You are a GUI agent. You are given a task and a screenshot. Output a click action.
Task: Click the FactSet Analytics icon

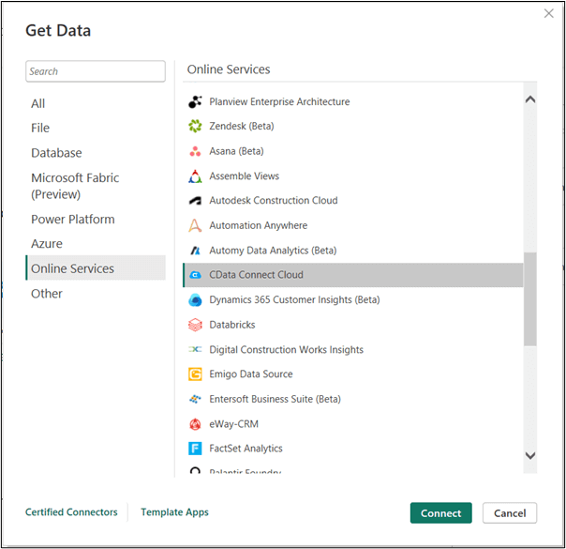coord(195,449)
